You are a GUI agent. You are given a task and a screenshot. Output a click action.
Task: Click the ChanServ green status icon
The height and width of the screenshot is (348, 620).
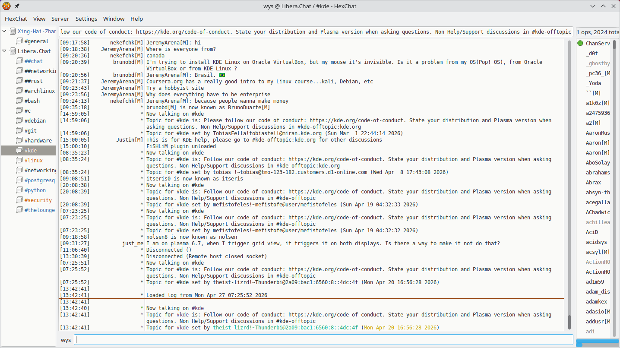point(580,43)
